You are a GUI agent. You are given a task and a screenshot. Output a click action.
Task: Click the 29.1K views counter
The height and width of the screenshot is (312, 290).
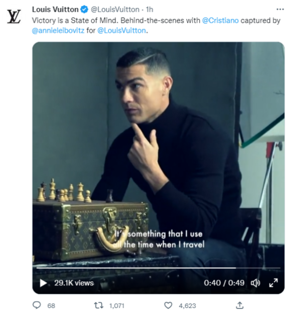click(x=74, y=283)
